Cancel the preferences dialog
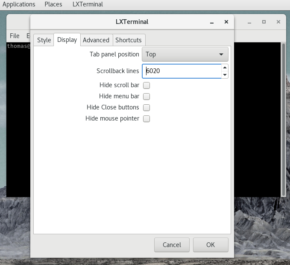 tap(172, 245)
